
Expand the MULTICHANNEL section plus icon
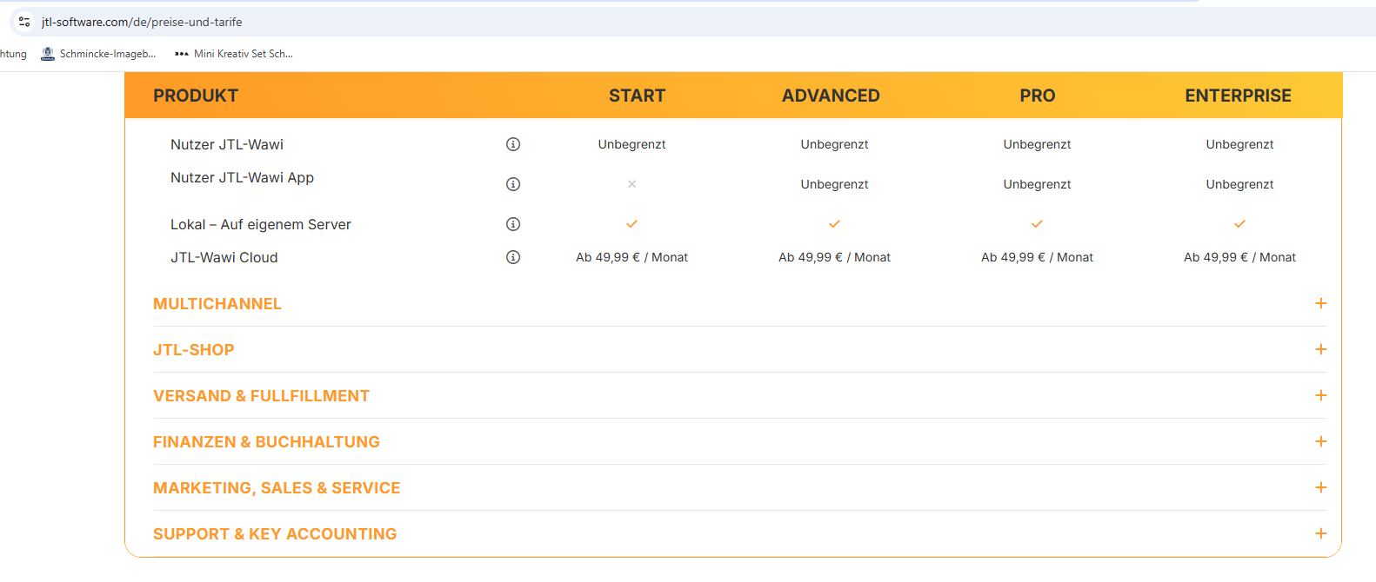[x=1320, y=303]
